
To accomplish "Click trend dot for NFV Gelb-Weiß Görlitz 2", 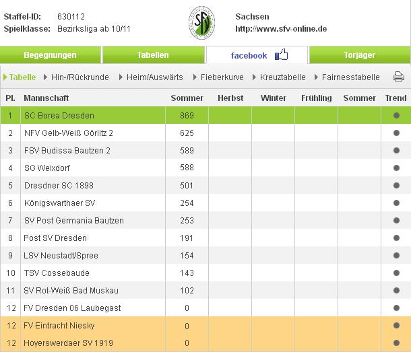I will click(396, 133).
